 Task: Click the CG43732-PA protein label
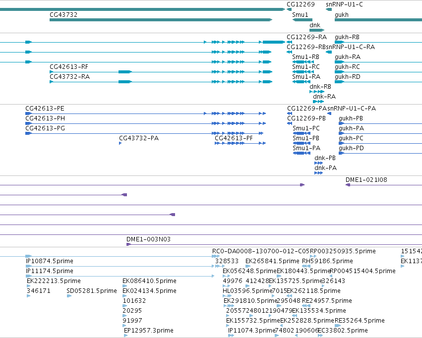[x=139, y=138]
